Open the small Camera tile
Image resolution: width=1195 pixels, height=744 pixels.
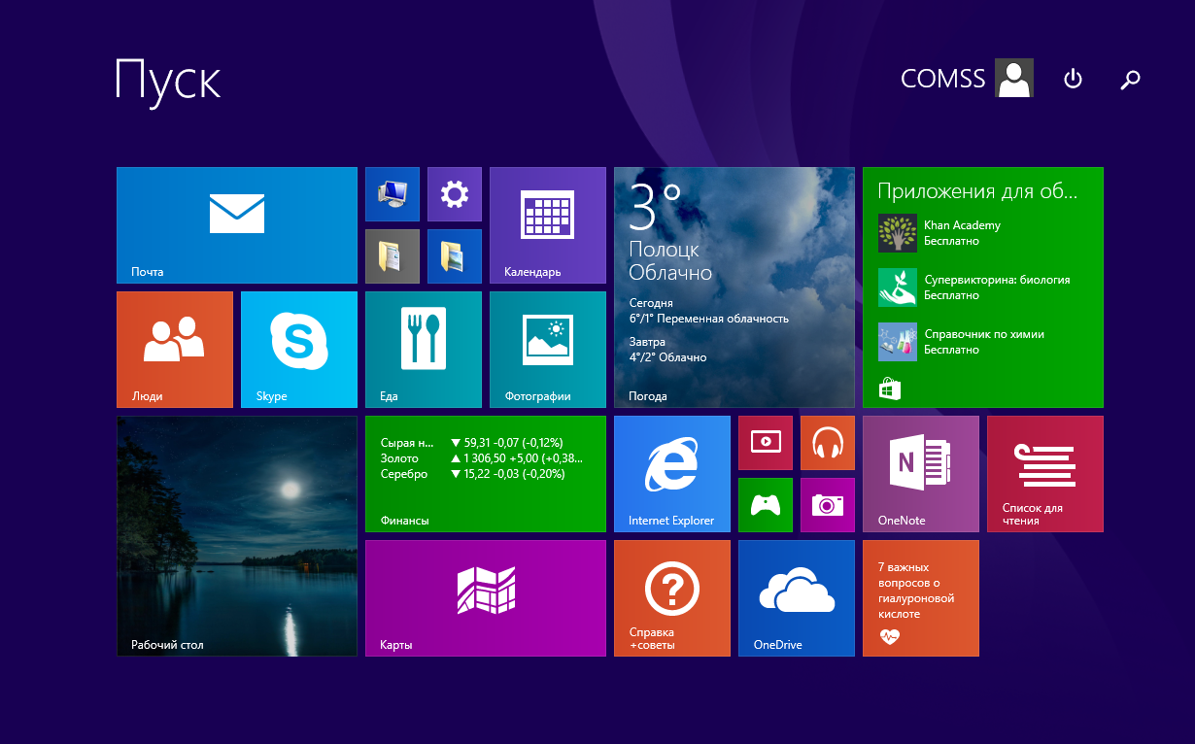[827, 505]
